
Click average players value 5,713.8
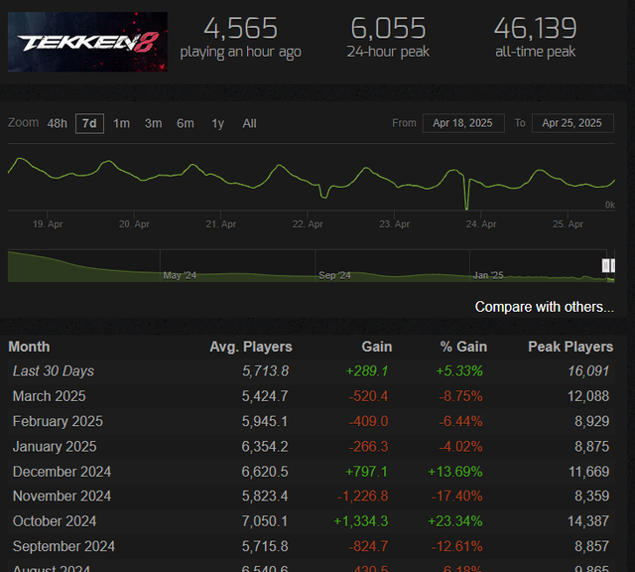265,371
